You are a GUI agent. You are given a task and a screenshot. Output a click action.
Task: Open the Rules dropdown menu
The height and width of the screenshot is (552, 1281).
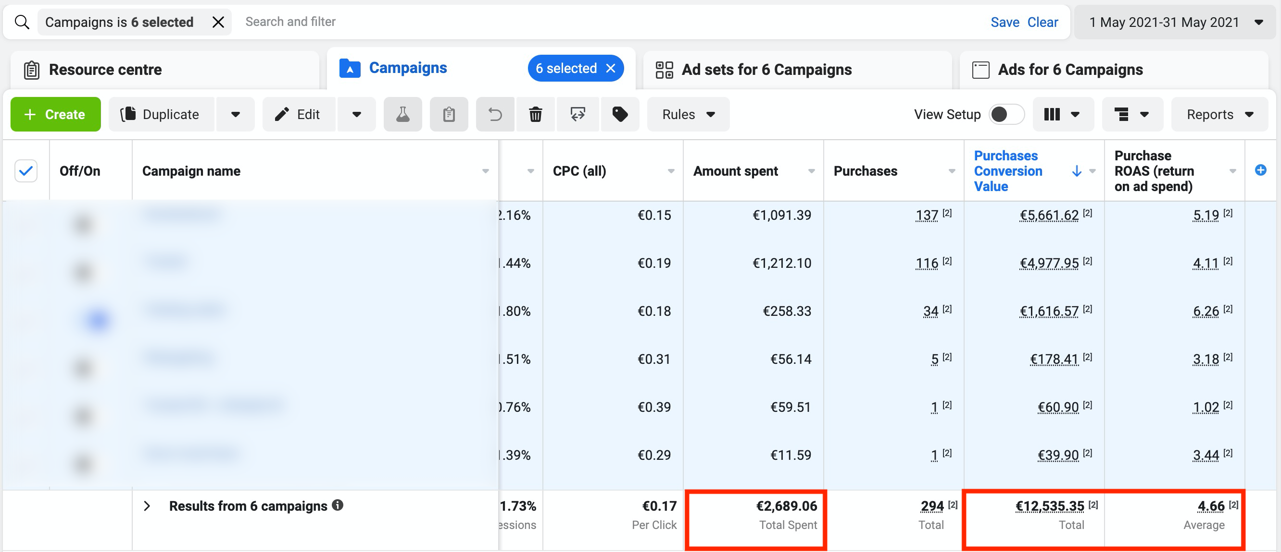pos(688,115)
